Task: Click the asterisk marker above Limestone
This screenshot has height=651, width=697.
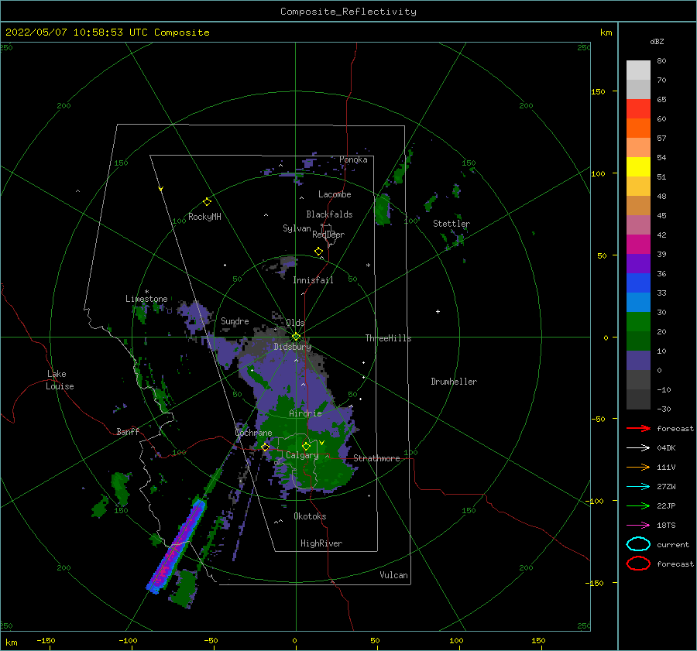Action: click(146, 292)
